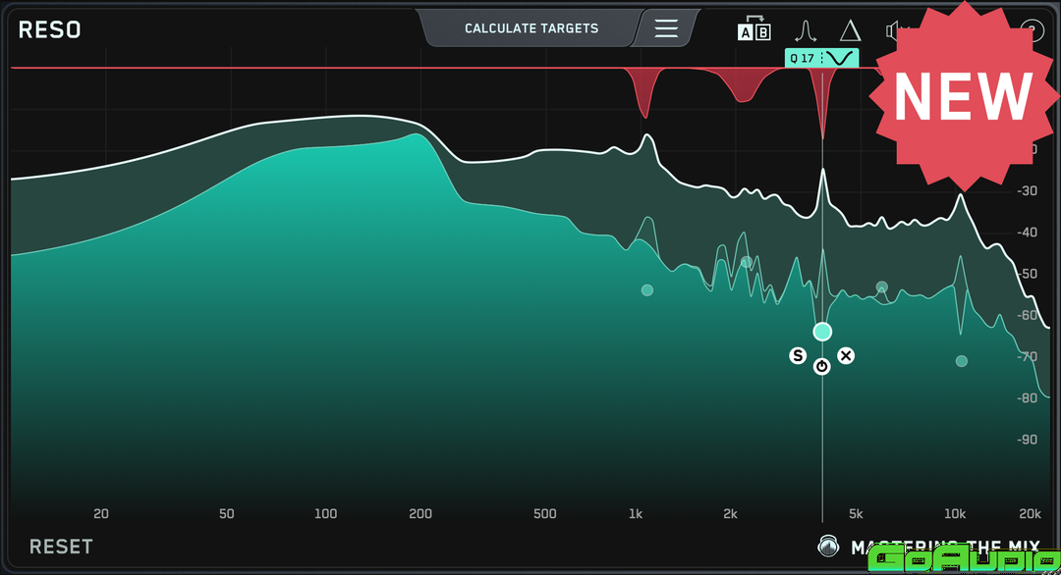Click the -30 dB scale label
This screenshot has height=575, width=1061.
coord(1028,191)
